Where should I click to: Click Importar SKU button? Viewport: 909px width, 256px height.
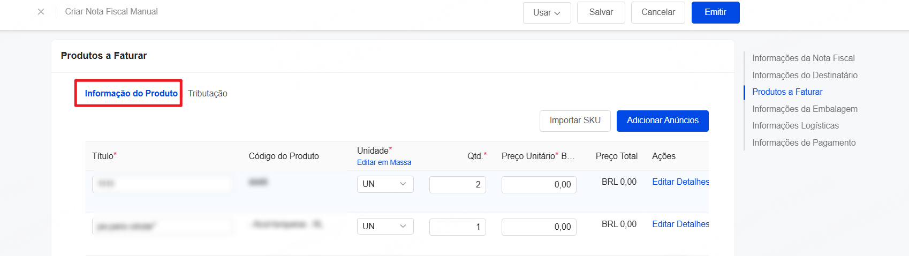[575, 121]
